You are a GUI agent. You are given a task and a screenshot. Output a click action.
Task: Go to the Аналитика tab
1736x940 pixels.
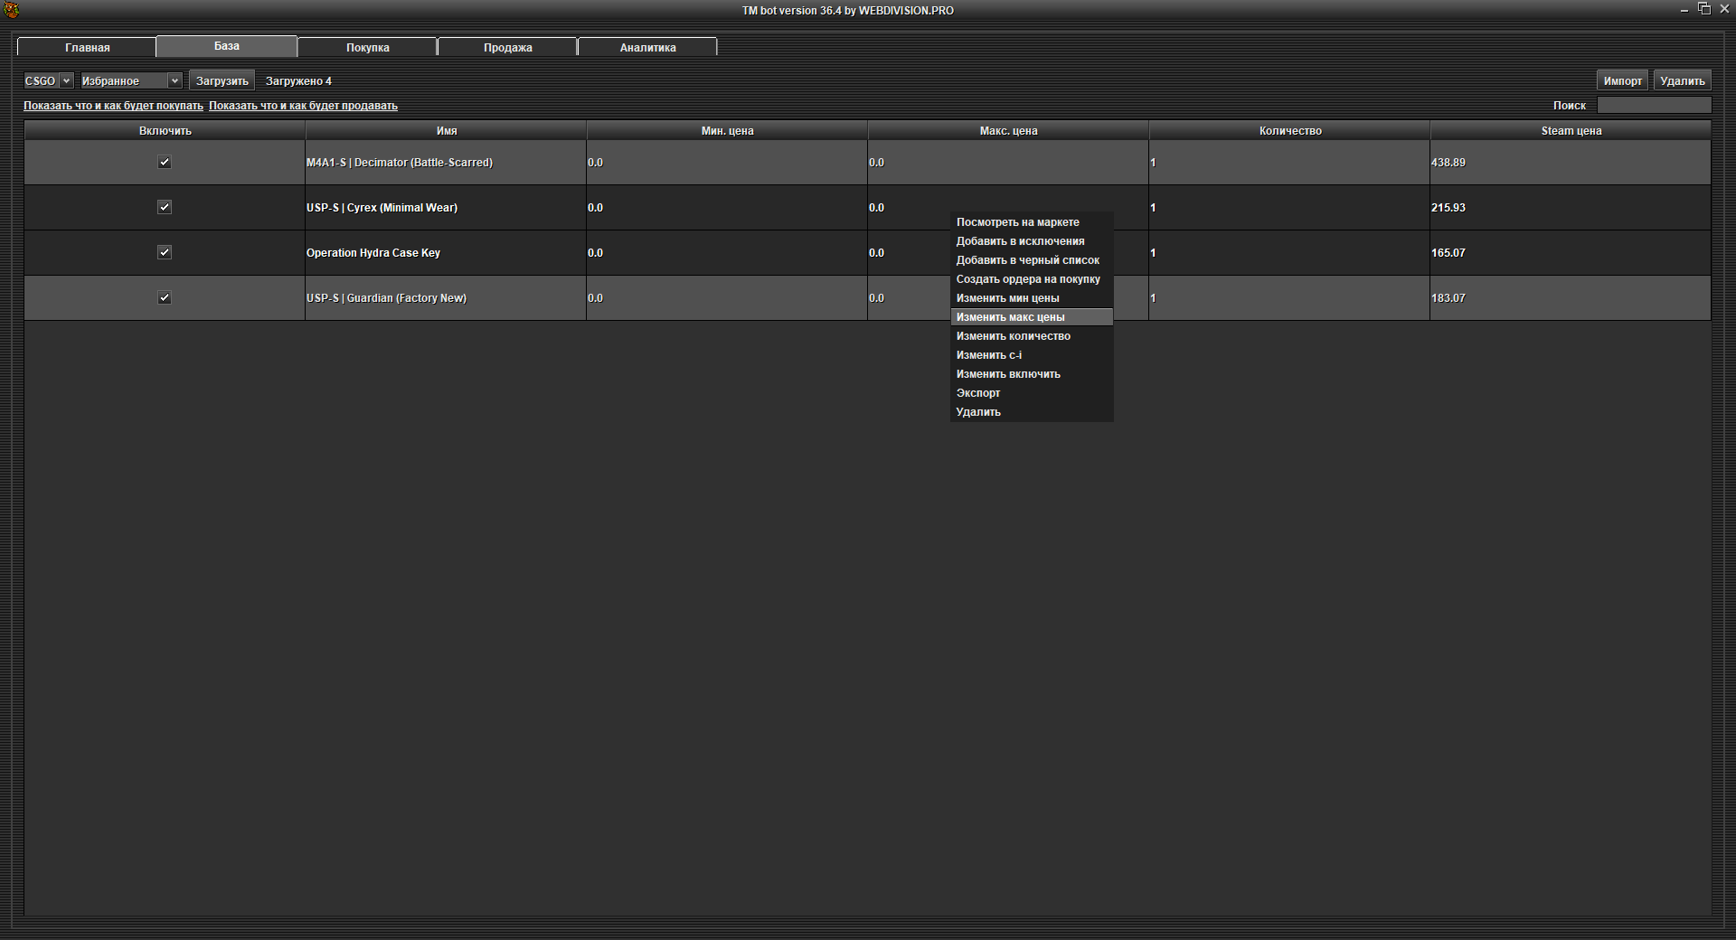click(x=647, y=48)
